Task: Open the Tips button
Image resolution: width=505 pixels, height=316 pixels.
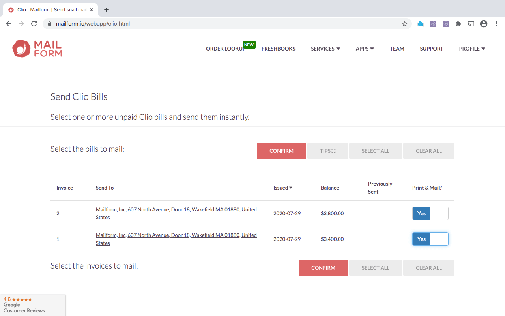Action: [327, 151]
